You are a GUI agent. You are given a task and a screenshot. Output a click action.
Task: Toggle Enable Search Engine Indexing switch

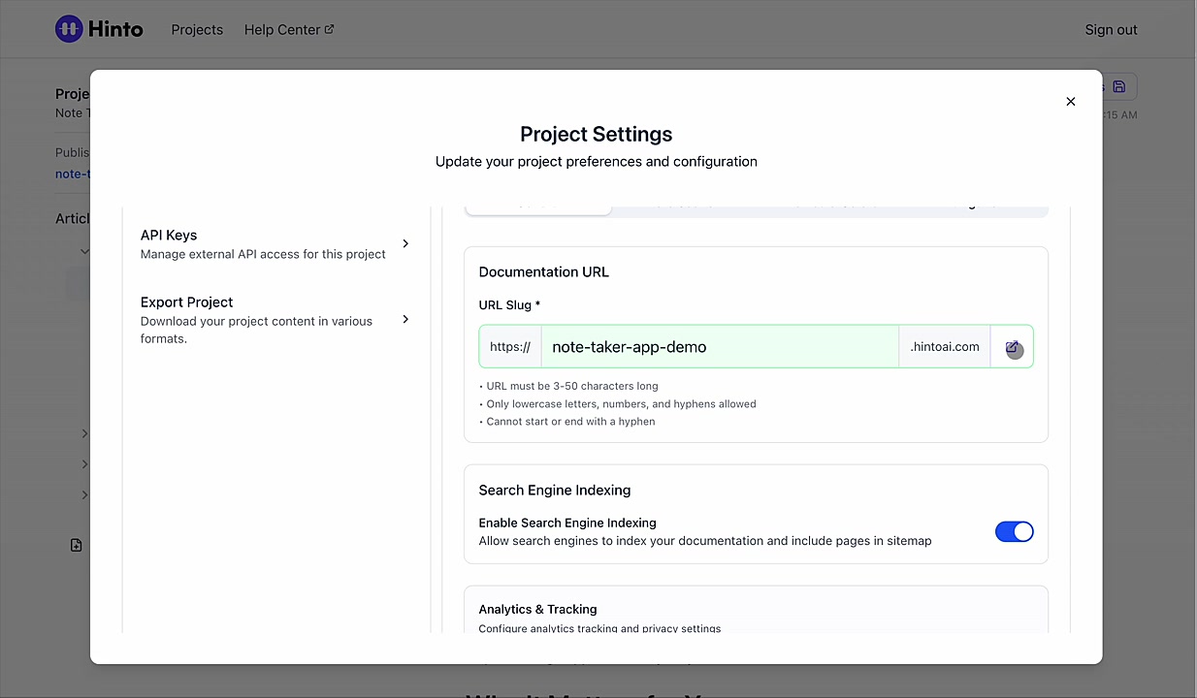coord(1015,531)
